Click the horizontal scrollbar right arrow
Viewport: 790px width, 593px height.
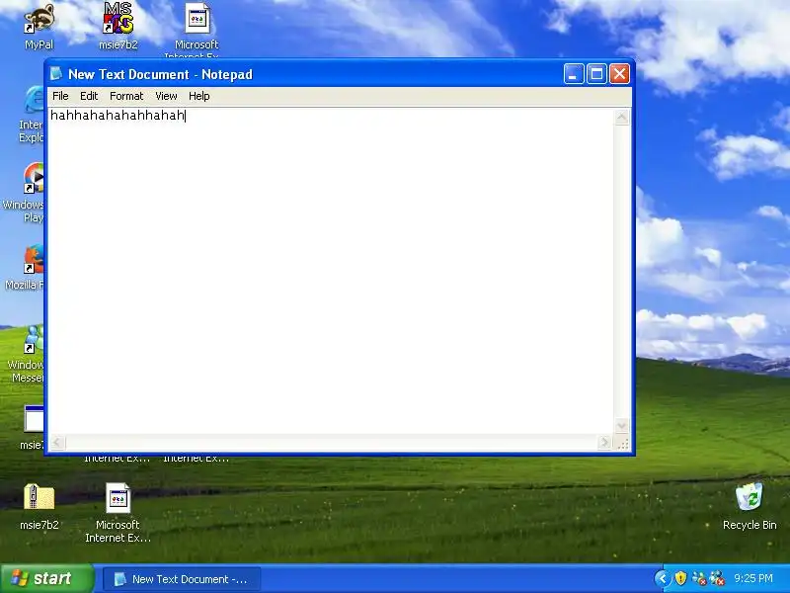pos(604,442)
